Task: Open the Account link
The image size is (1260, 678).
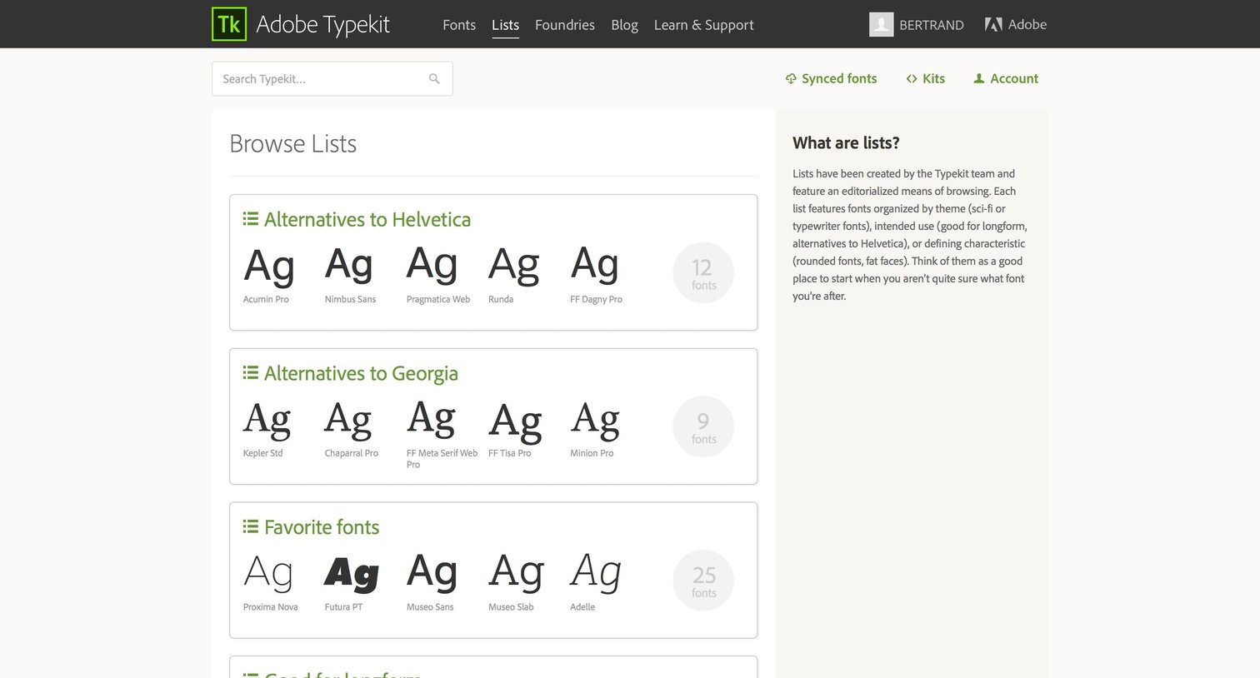Action: tap(1014, 78)
